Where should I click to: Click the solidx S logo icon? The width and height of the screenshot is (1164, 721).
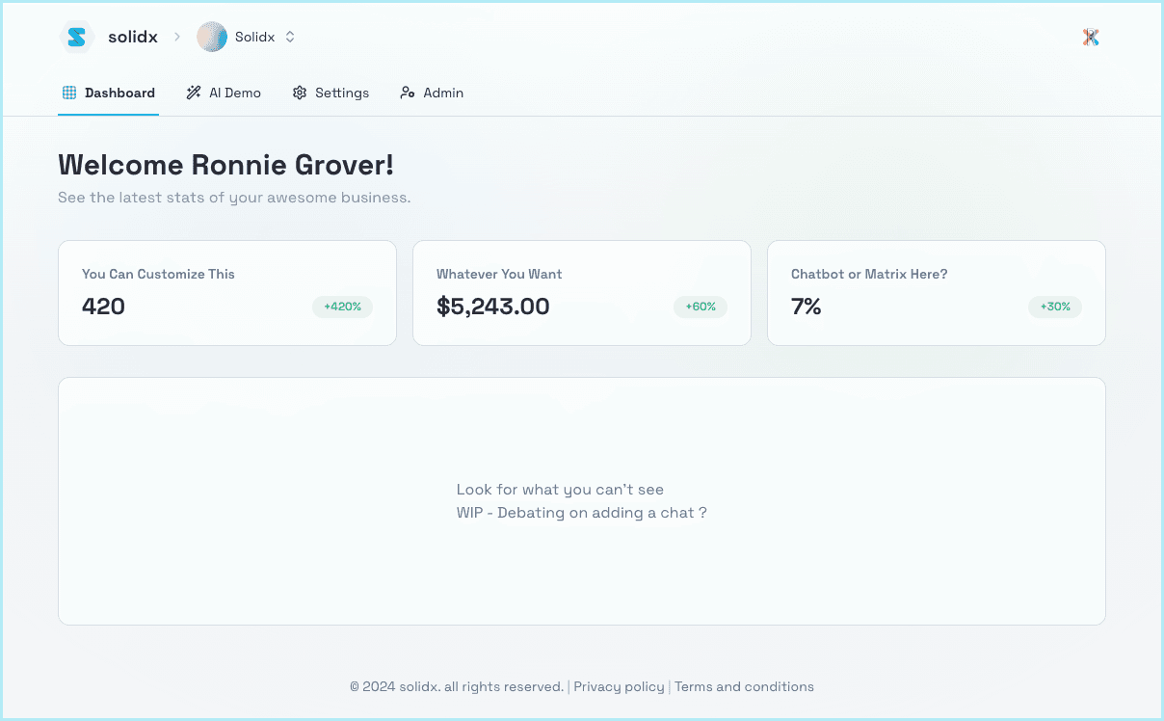77,38
